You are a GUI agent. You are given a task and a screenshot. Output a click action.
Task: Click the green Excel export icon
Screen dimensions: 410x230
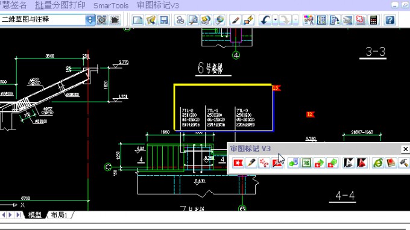pos(306,163)
